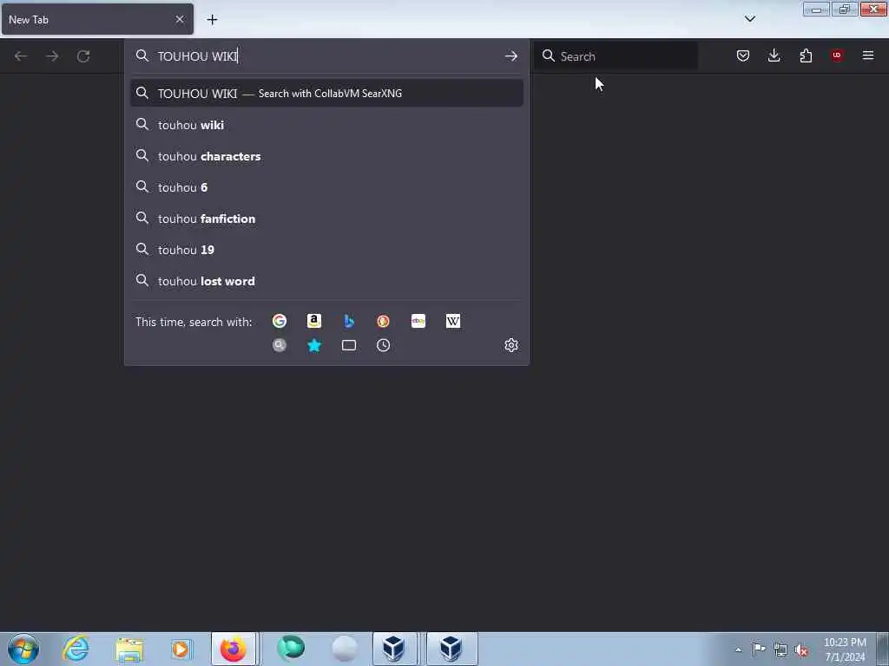
Task: Click the back navigation arrow
Action: [x=21, y=56]
